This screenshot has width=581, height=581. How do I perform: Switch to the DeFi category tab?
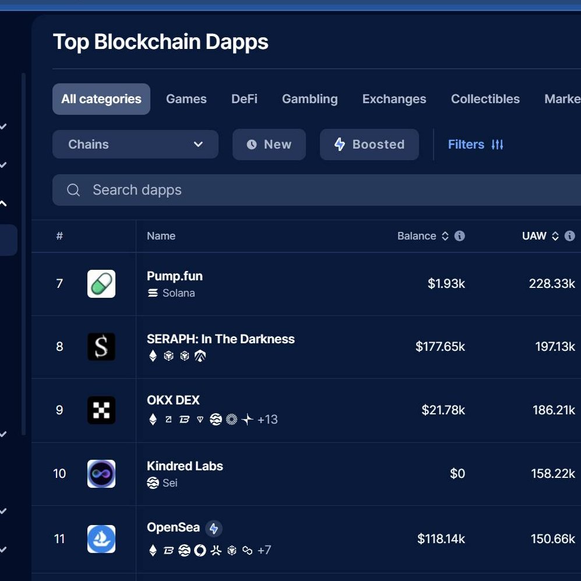click(244, 99)
